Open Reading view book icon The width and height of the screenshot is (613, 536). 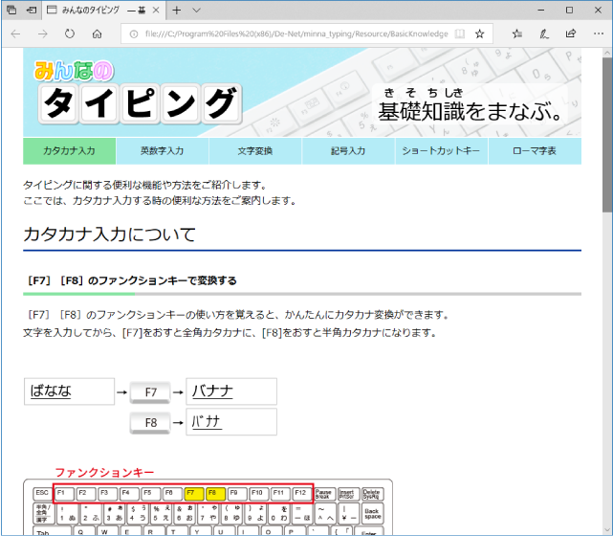click(x=460, y=33)
